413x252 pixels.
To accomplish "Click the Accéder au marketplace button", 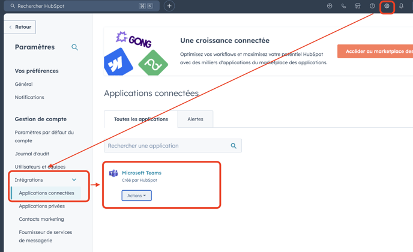I will pos(376,52).
